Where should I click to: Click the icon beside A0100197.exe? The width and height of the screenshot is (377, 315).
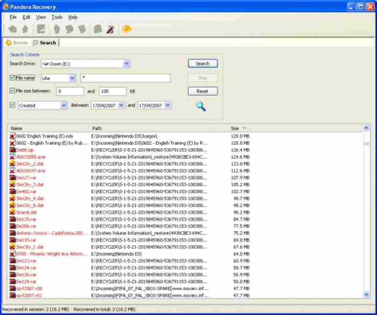(13, 171)
